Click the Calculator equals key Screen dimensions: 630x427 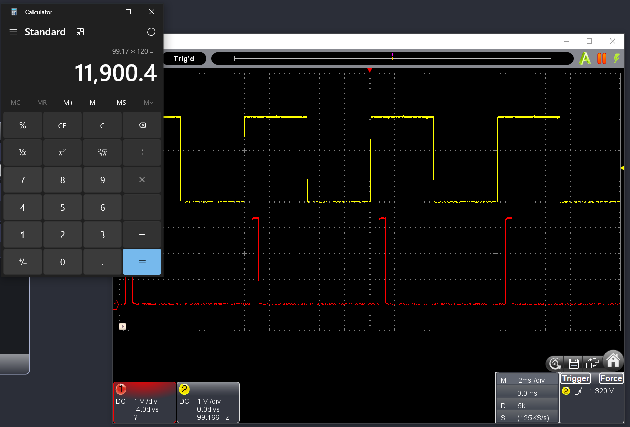tap(142, 262)
